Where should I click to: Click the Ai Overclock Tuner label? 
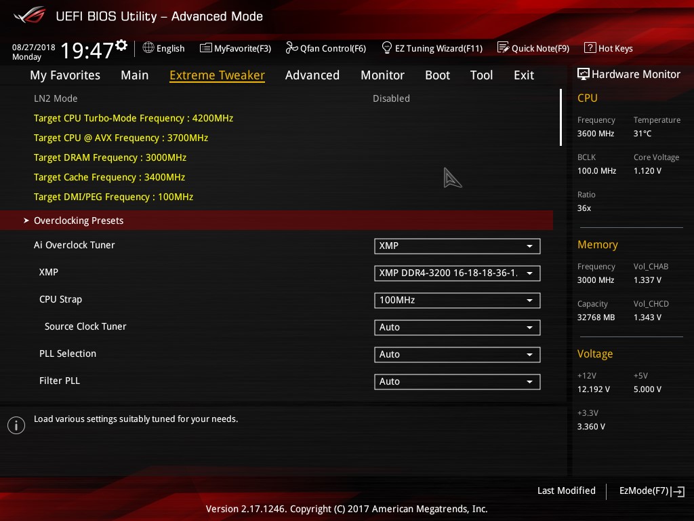click(75, 245)
